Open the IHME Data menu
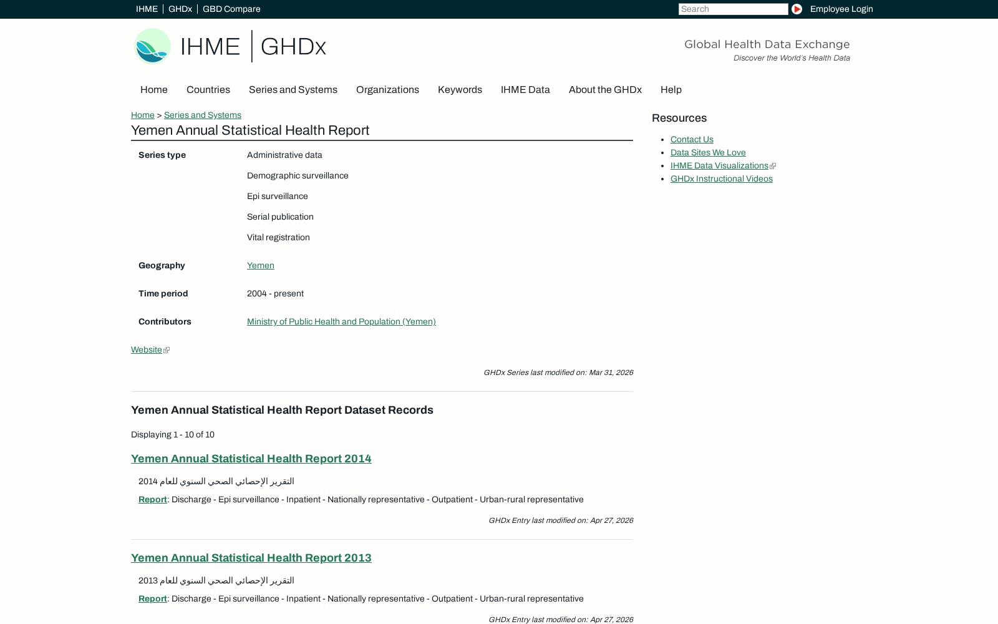 [x=525, y=90]
